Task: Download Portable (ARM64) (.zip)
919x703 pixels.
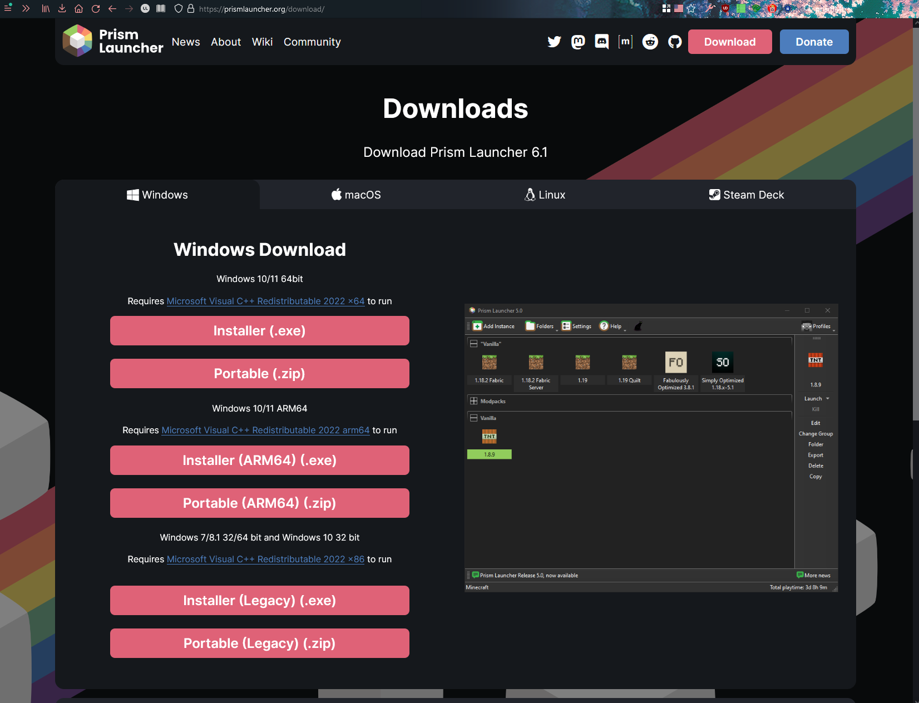Action: [x=259, y=503]
